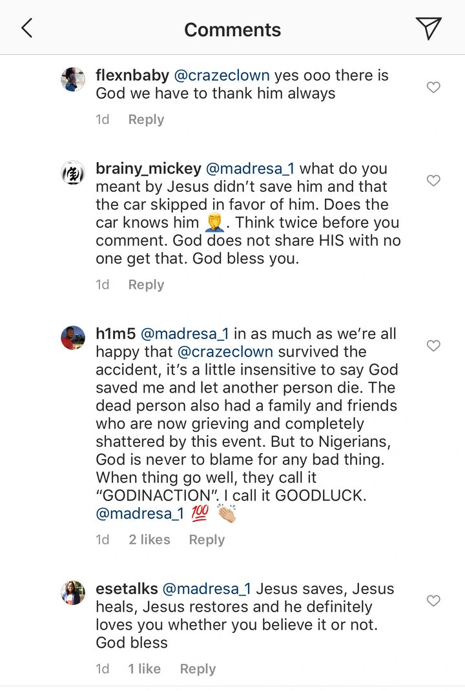Reply to brainy_mickey's comment
The image size is (465, 691).
click(146, 285)
